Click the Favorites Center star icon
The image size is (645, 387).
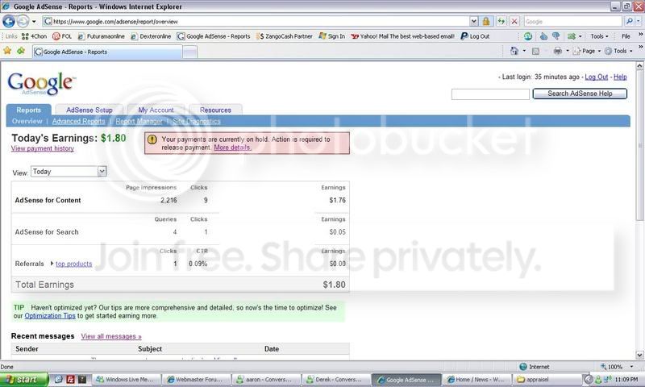point(7,51)
